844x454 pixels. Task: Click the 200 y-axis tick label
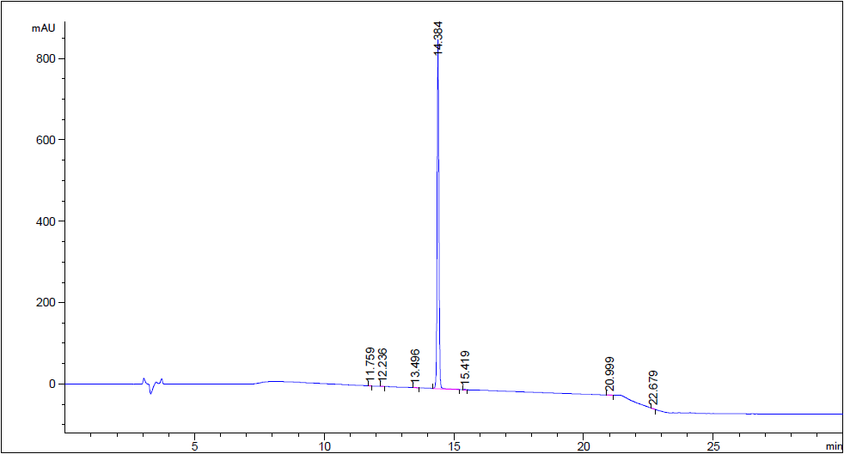pos(46,302)
